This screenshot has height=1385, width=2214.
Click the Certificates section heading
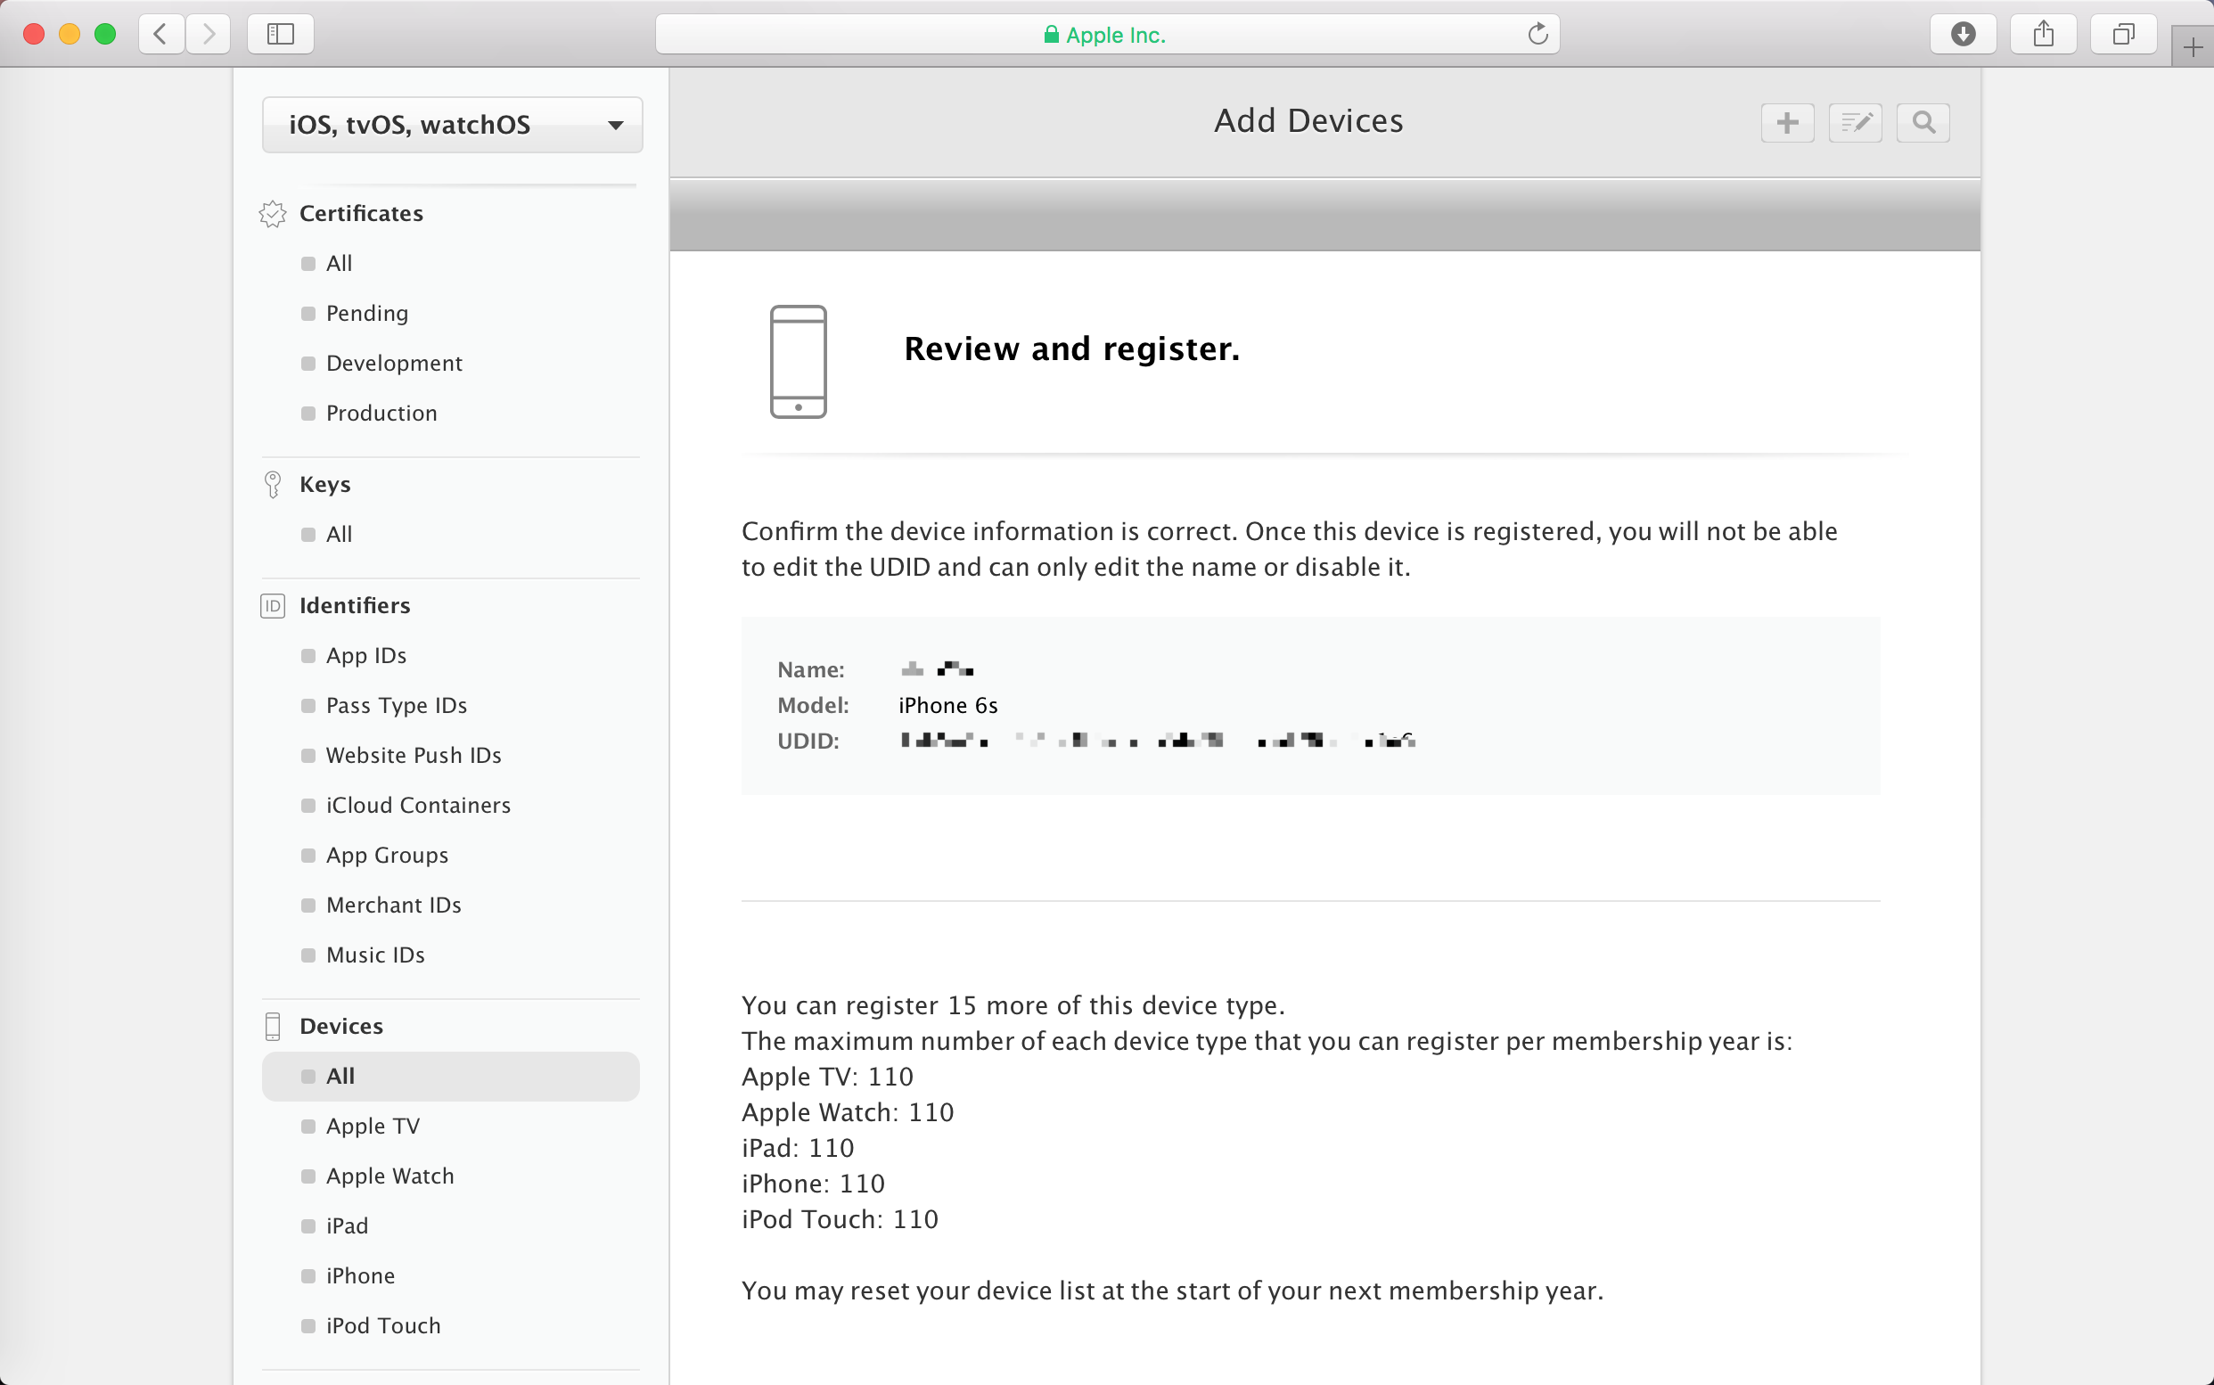[x=361, y=213]
